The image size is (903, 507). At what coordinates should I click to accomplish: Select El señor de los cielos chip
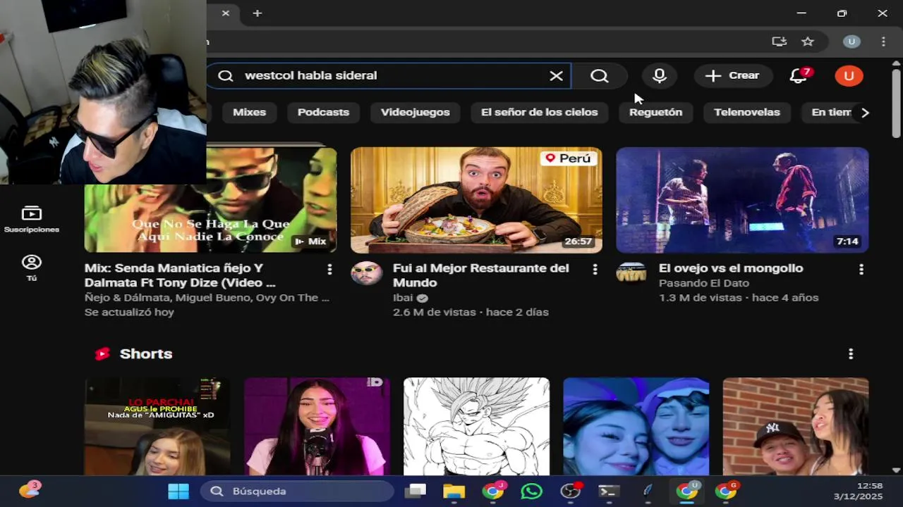point(539,112)
